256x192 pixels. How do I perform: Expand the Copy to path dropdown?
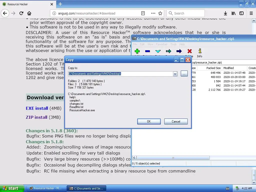point(175,74)
